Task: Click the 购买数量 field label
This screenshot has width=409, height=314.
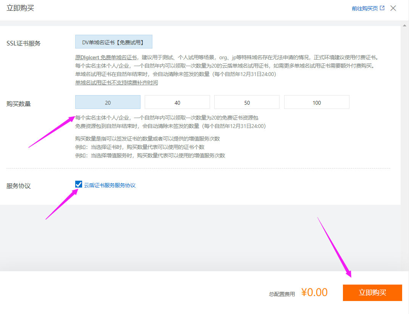Action: [18, 104]
